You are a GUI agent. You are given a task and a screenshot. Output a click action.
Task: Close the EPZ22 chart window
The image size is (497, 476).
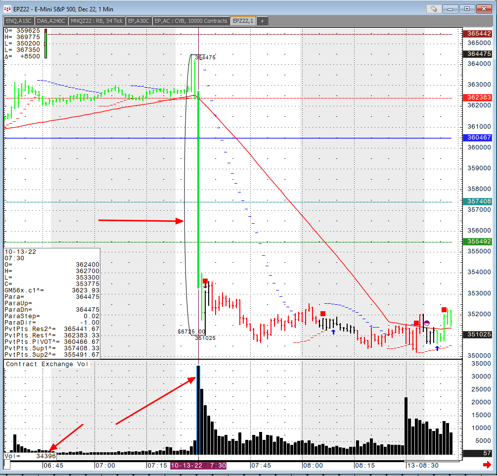pos(484,9)
